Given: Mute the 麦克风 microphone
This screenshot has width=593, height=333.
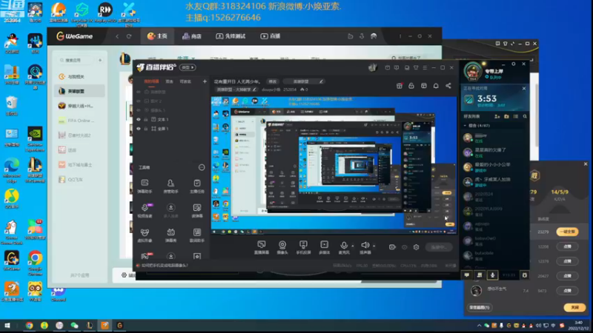Looking at the screenshot, I should tap(344, 248).
